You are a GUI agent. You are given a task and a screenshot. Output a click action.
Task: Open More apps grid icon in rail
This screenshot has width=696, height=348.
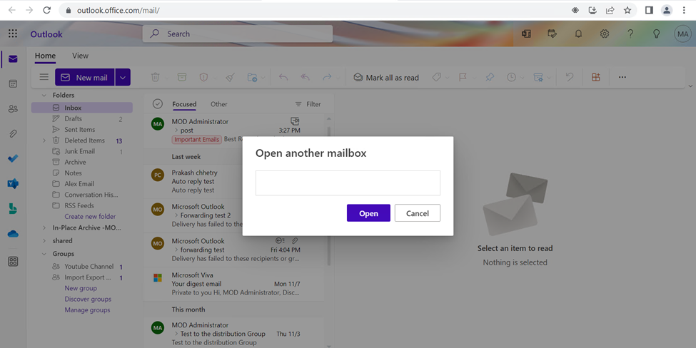click(x=13, y=262)
